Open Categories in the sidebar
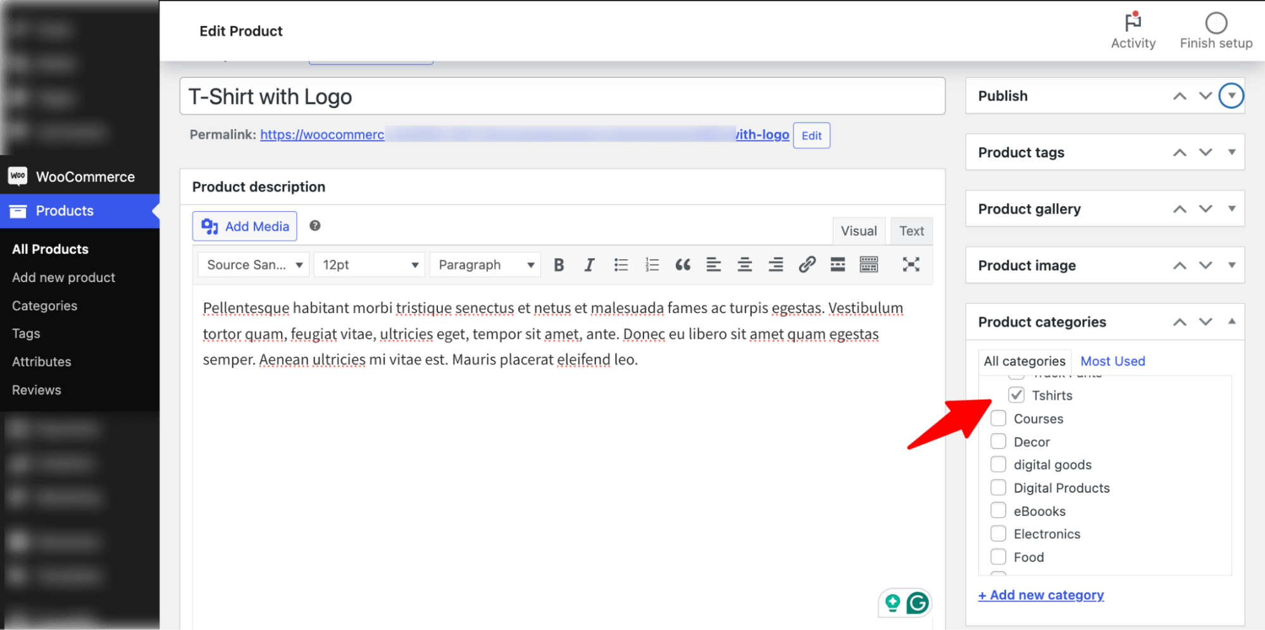 (x=44, y=306)
